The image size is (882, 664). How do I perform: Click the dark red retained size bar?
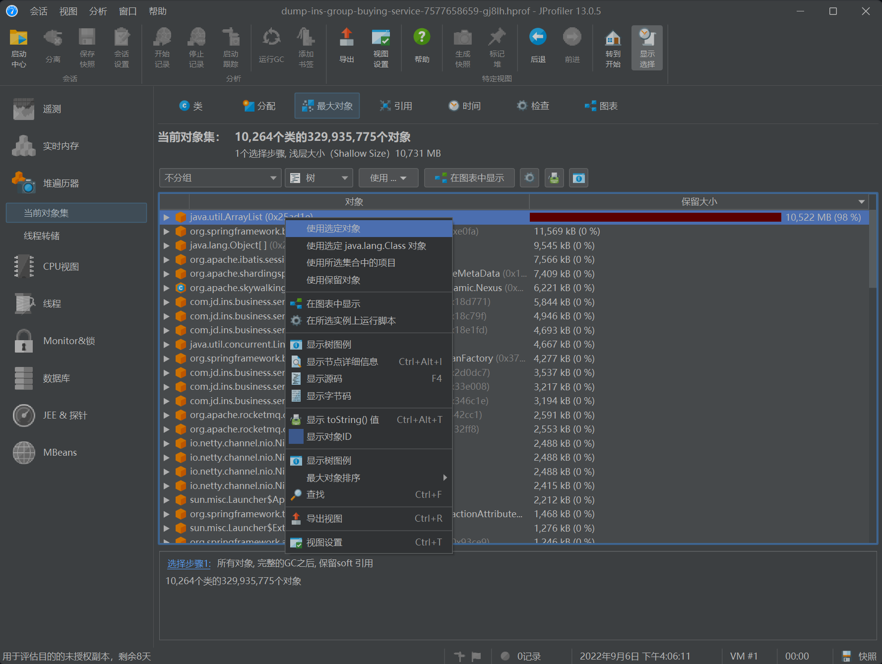(655, 217)
